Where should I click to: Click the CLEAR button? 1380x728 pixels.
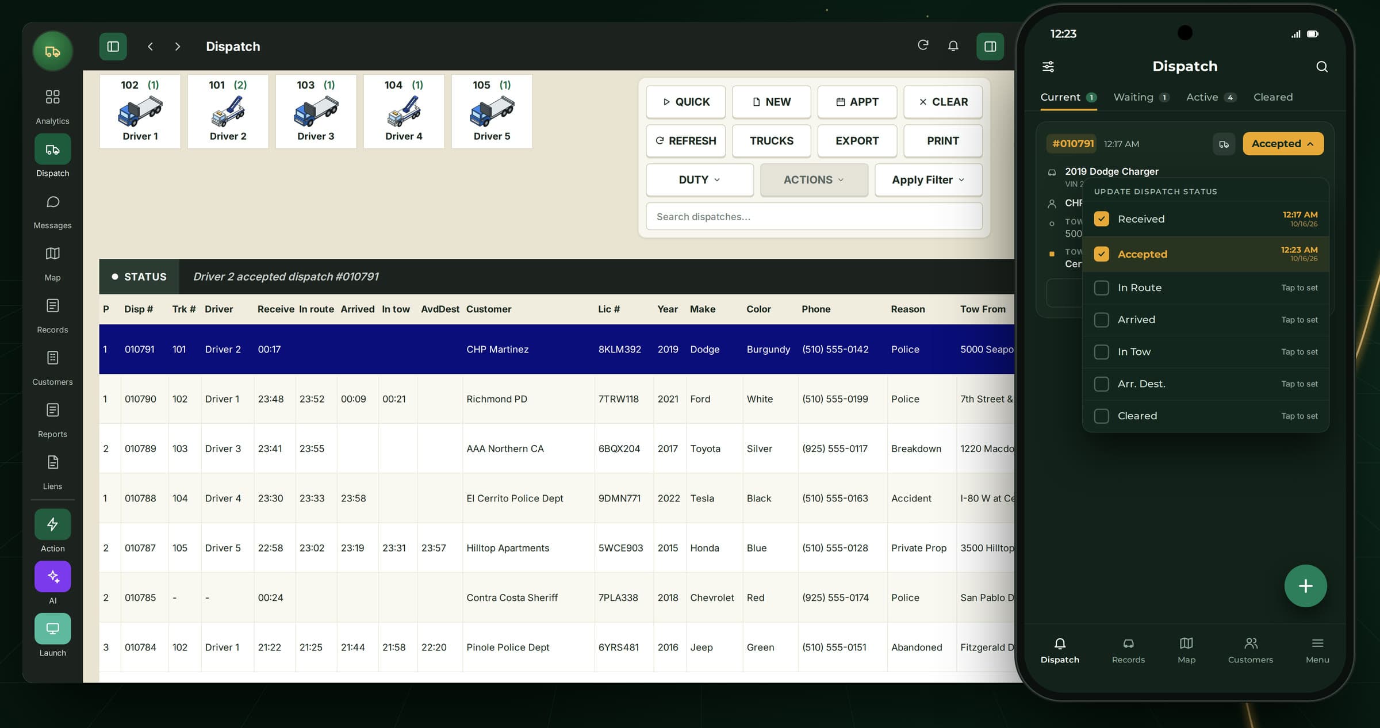click(943, 102)
